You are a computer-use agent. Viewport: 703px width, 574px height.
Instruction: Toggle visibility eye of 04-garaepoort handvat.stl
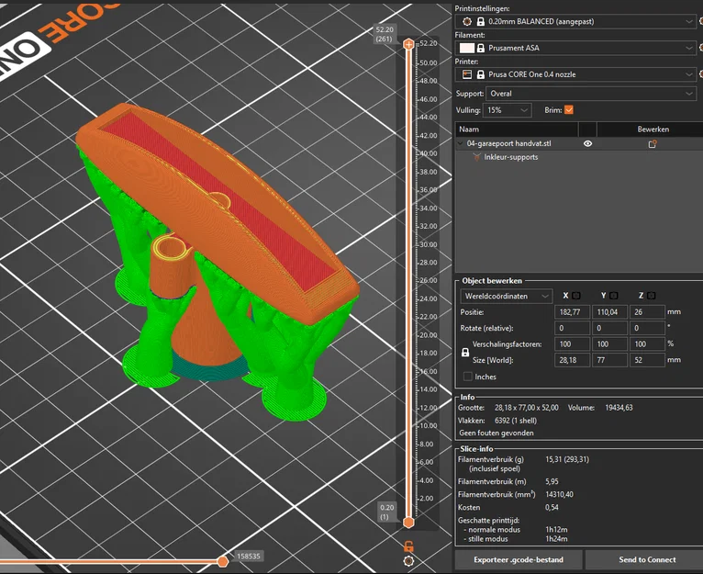tap(587, 143)
